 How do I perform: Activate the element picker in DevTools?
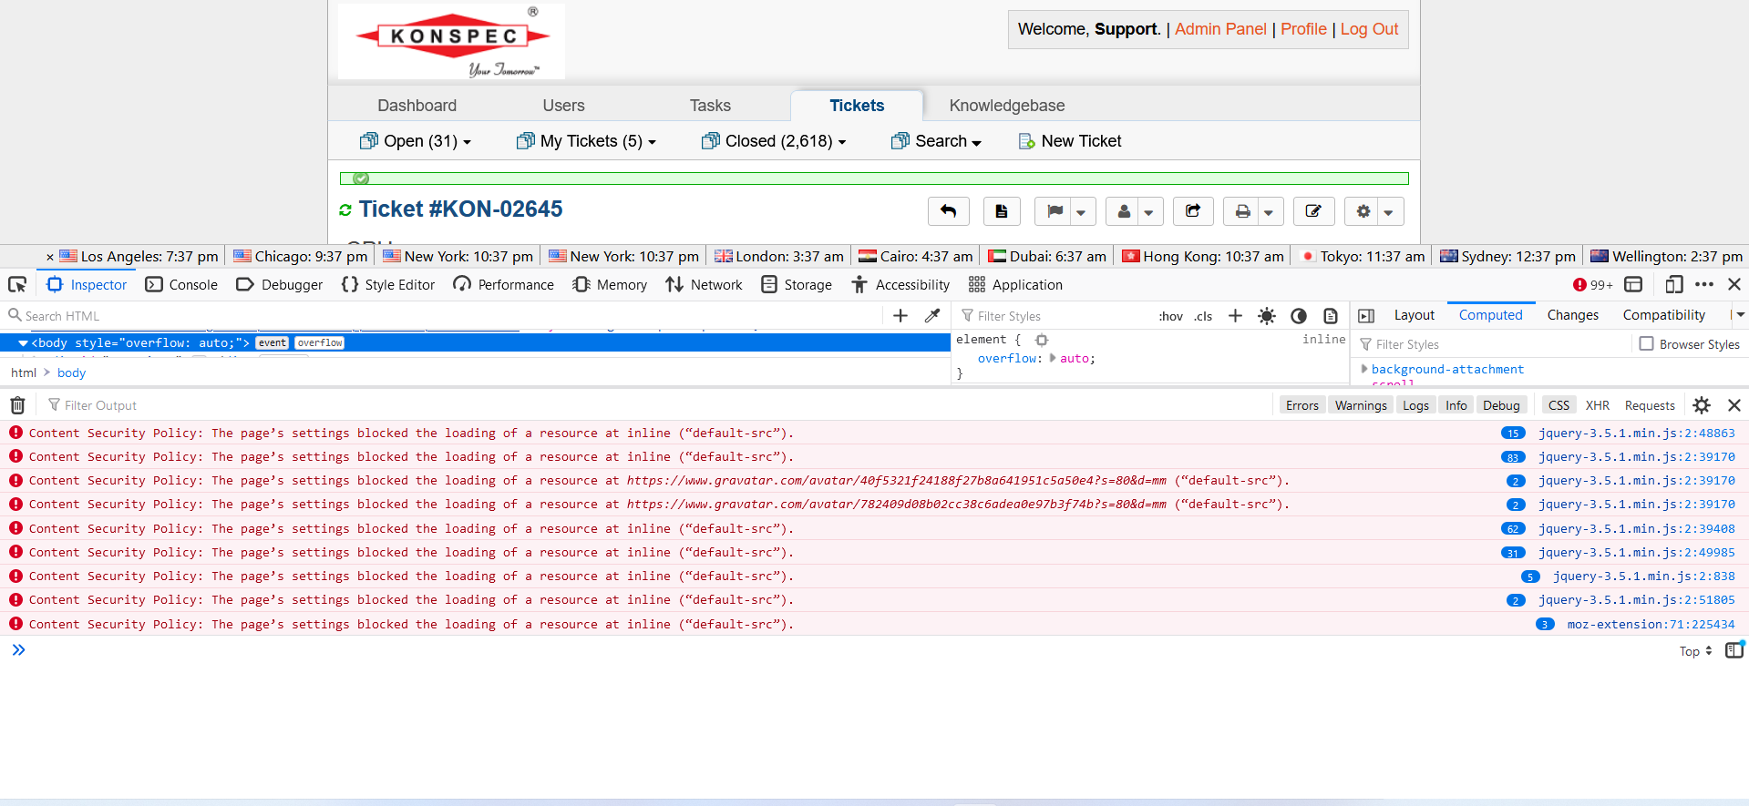coord(17,285)
